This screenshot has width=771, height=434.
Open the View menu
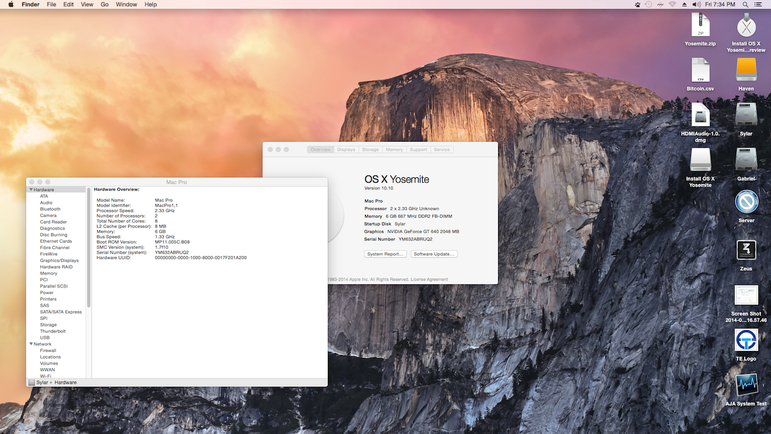point(87,4)
